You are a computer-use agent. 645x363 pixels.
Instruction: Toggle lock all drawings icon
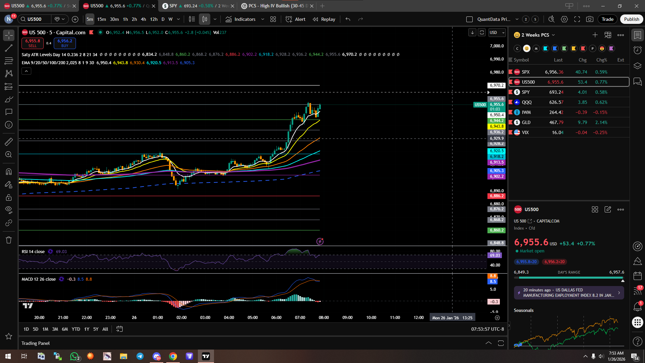coord(9,198)
